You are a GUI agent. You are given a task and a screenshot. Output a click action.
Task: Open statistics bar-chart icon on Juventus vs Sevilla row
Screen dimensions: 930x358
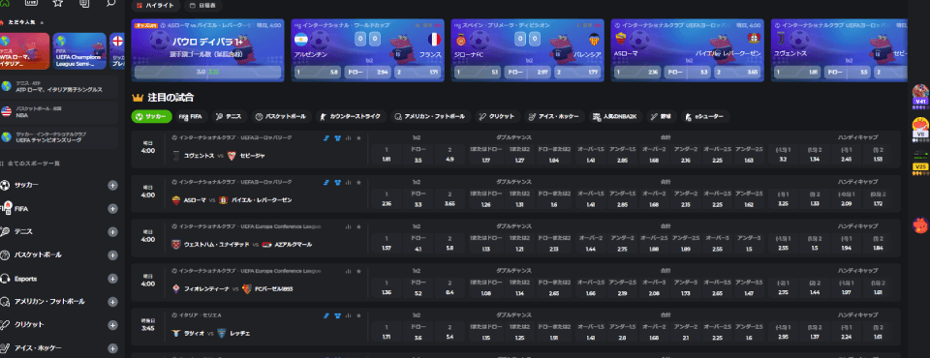348,137
